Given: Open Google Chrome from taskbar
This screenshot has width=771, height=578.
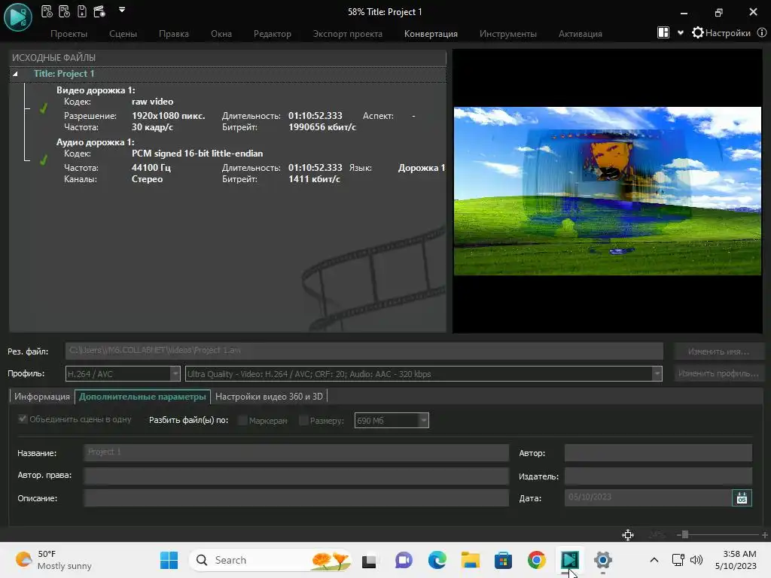Looking at the screenshot, I should pos(536,560).
